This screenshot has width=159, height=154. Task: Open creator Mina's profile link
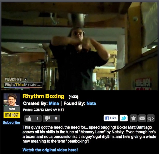pyautogui.click(x=54, y=103)
